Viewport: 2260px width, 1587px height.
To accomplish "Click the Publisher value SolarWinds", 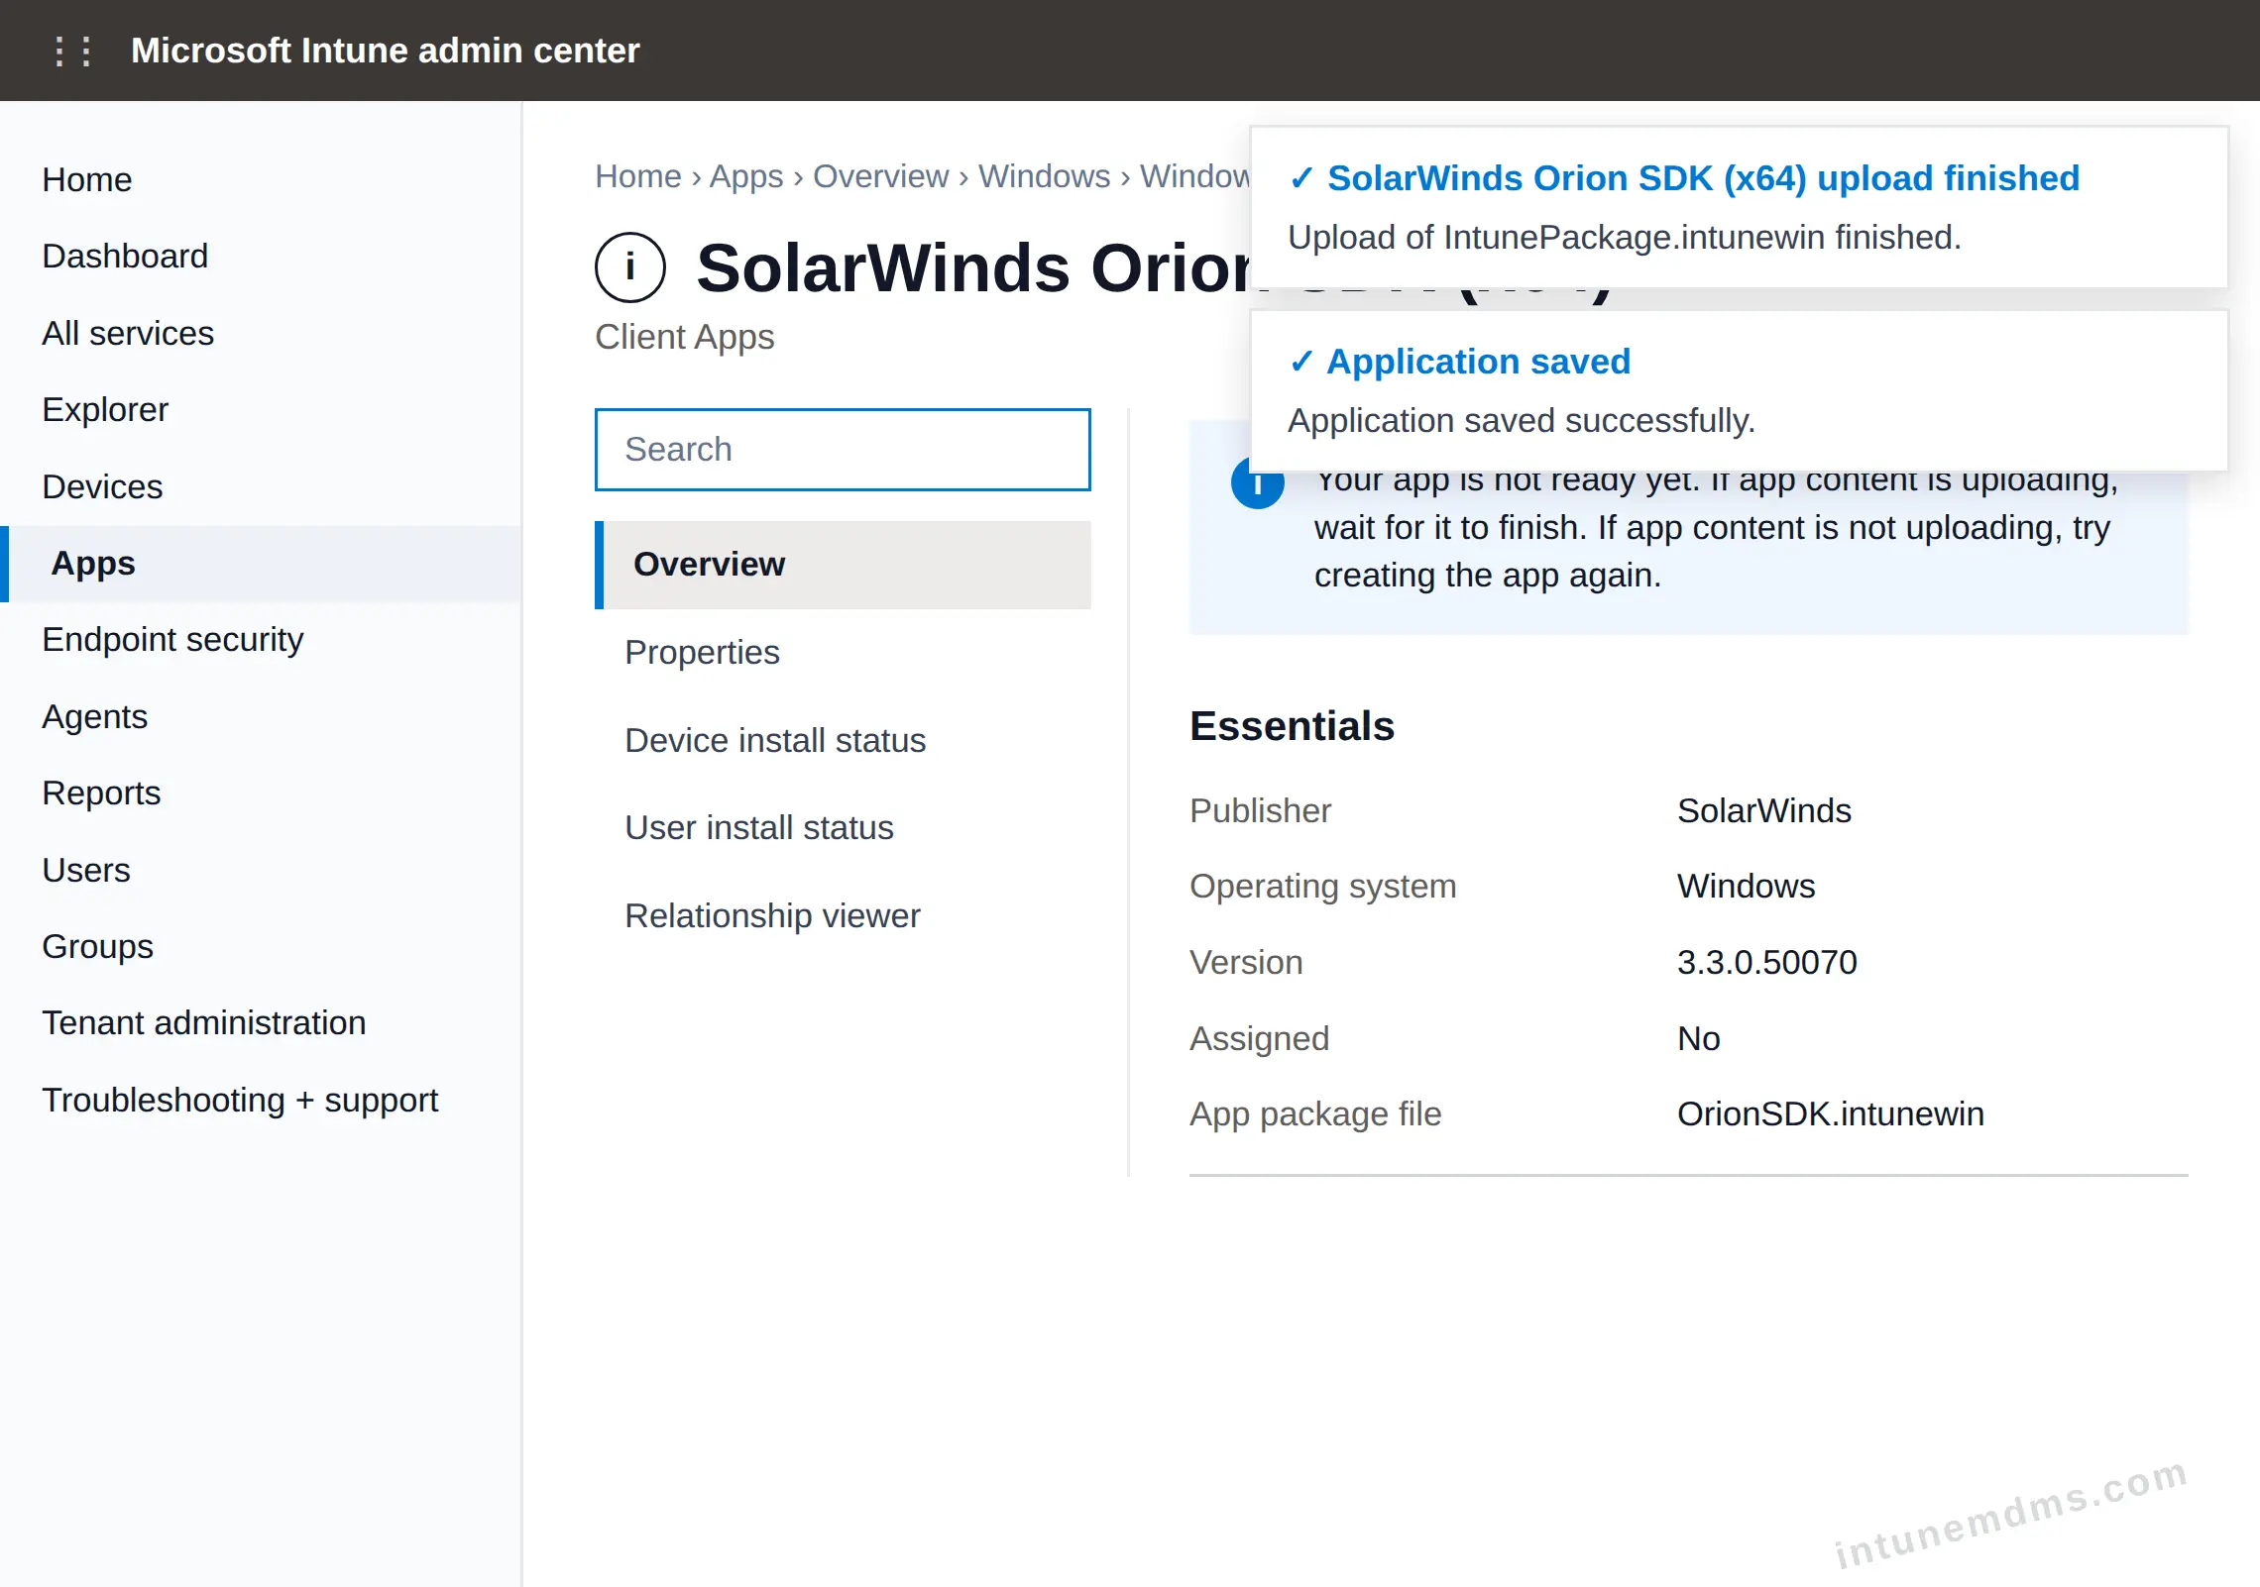I will (x=1763, y=810).
